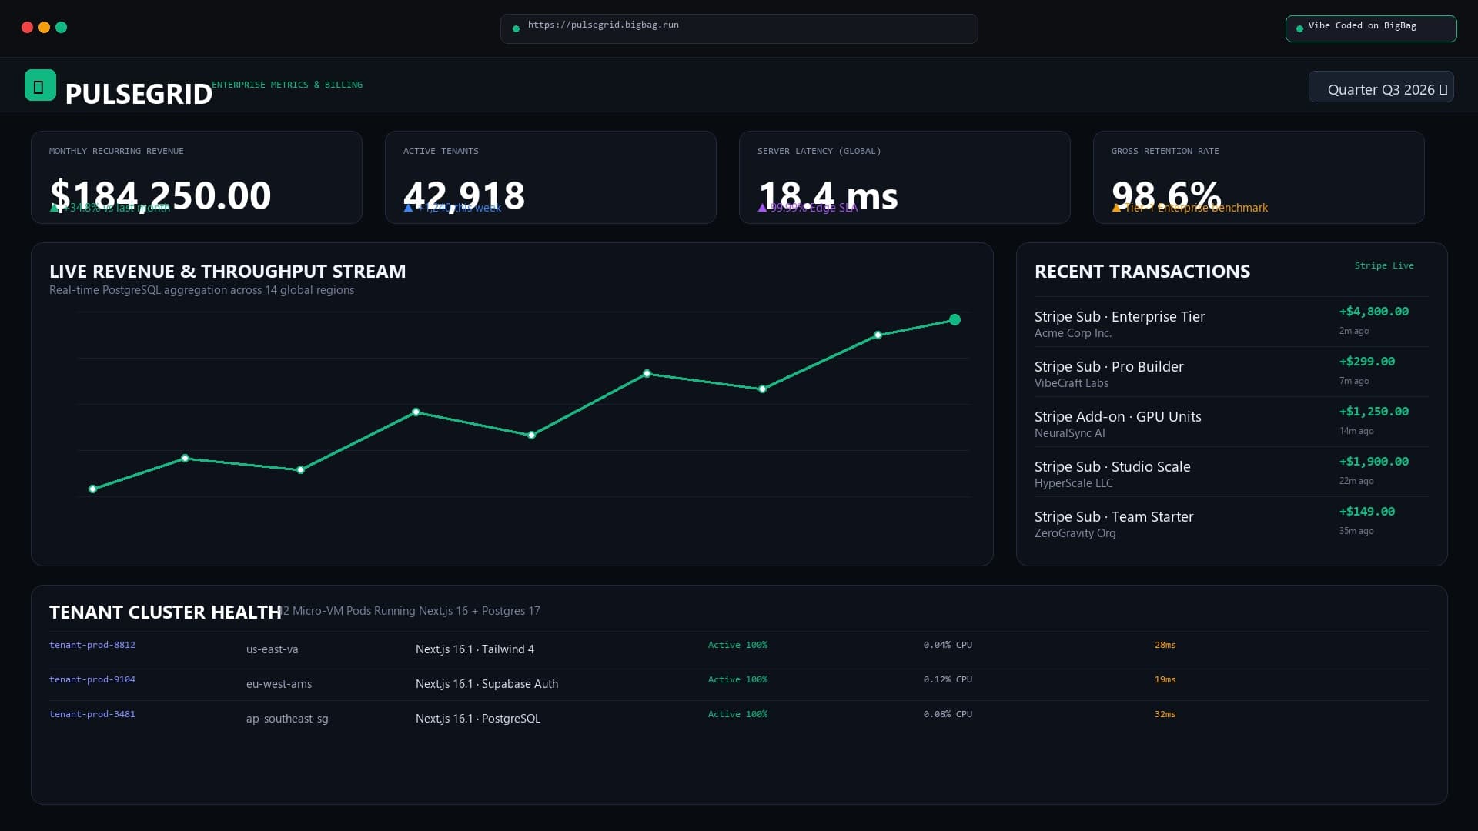
Task: Click the PulseGrid green logo icon
Action: click(40, 85)
